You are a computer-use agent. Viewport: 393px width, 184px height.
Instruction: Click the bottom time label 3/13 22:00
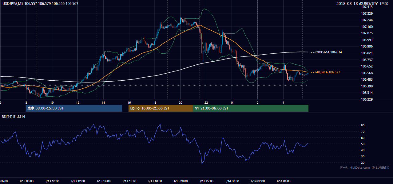[x=206, y=181]
